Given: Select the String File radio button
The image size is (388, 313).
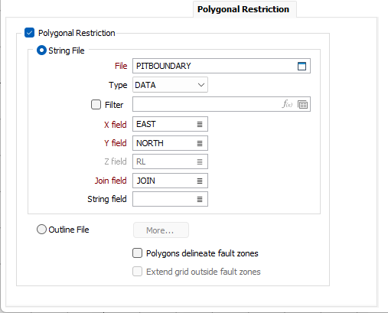Looking at the screenshot, I should pyautogui.click(x=41, y=51).
